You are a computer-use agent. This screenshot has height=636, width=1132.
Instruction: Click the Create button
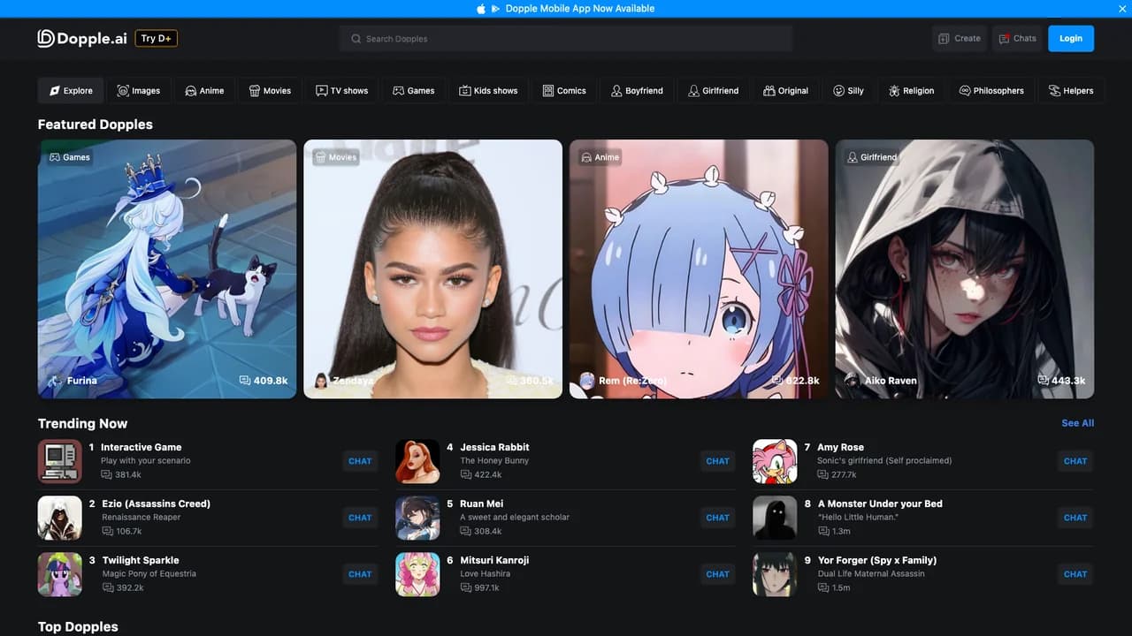click(x=960, y=38)
